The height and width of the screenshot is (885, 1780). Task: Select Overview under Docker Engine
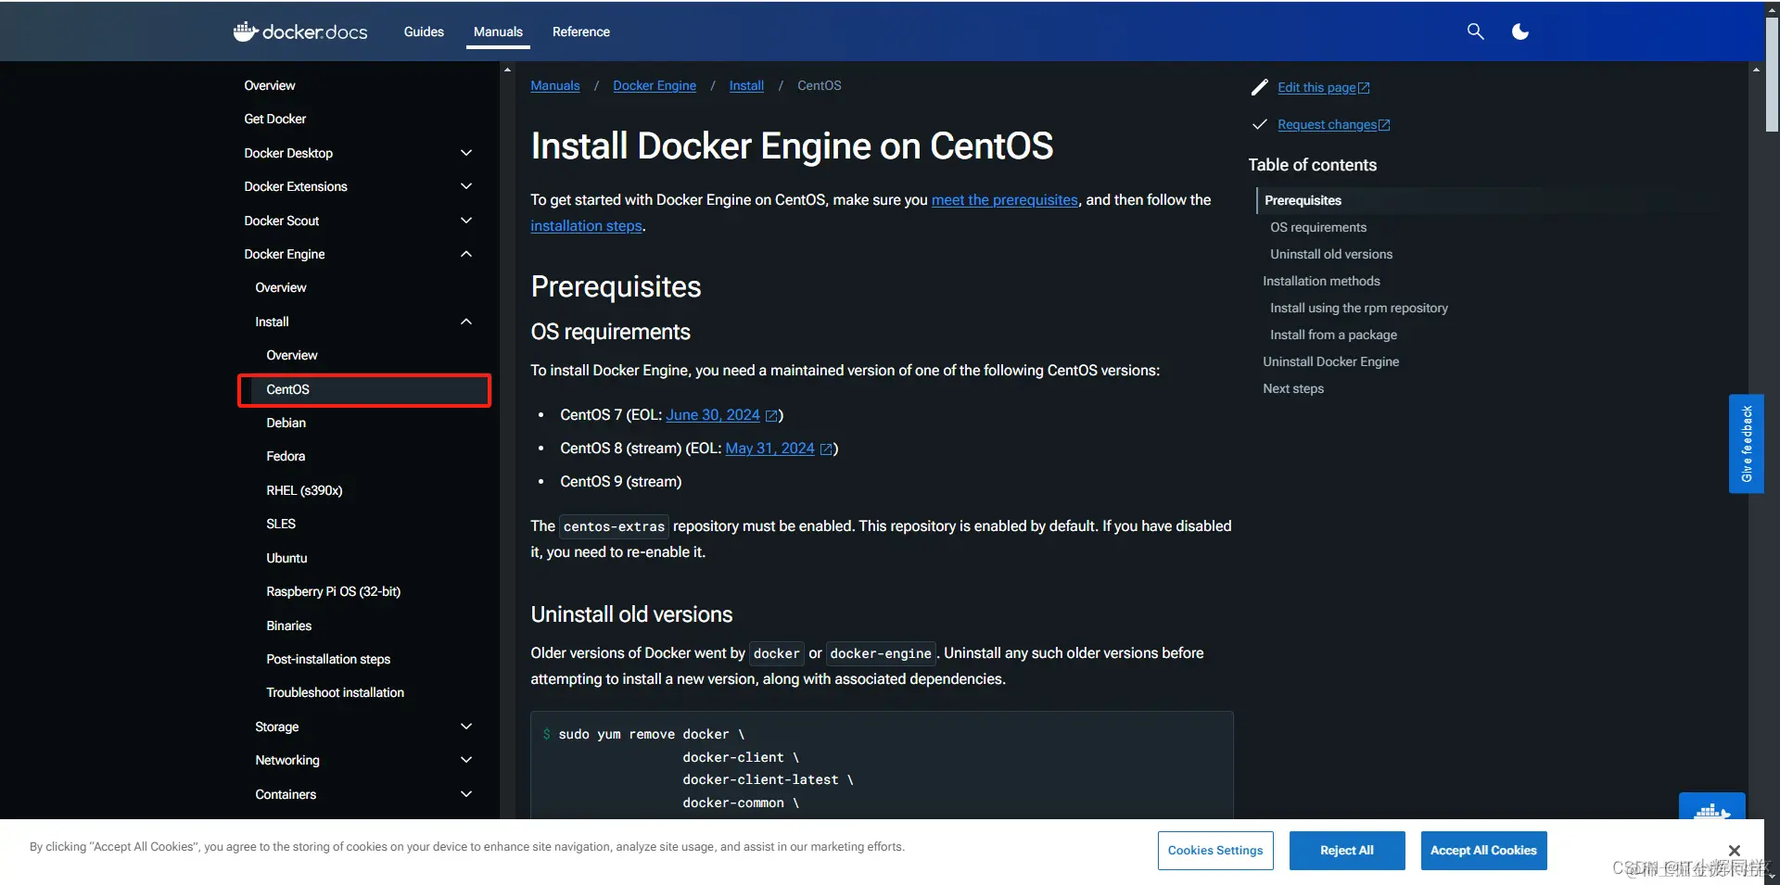pyautogui.click(x=281, y=287)
